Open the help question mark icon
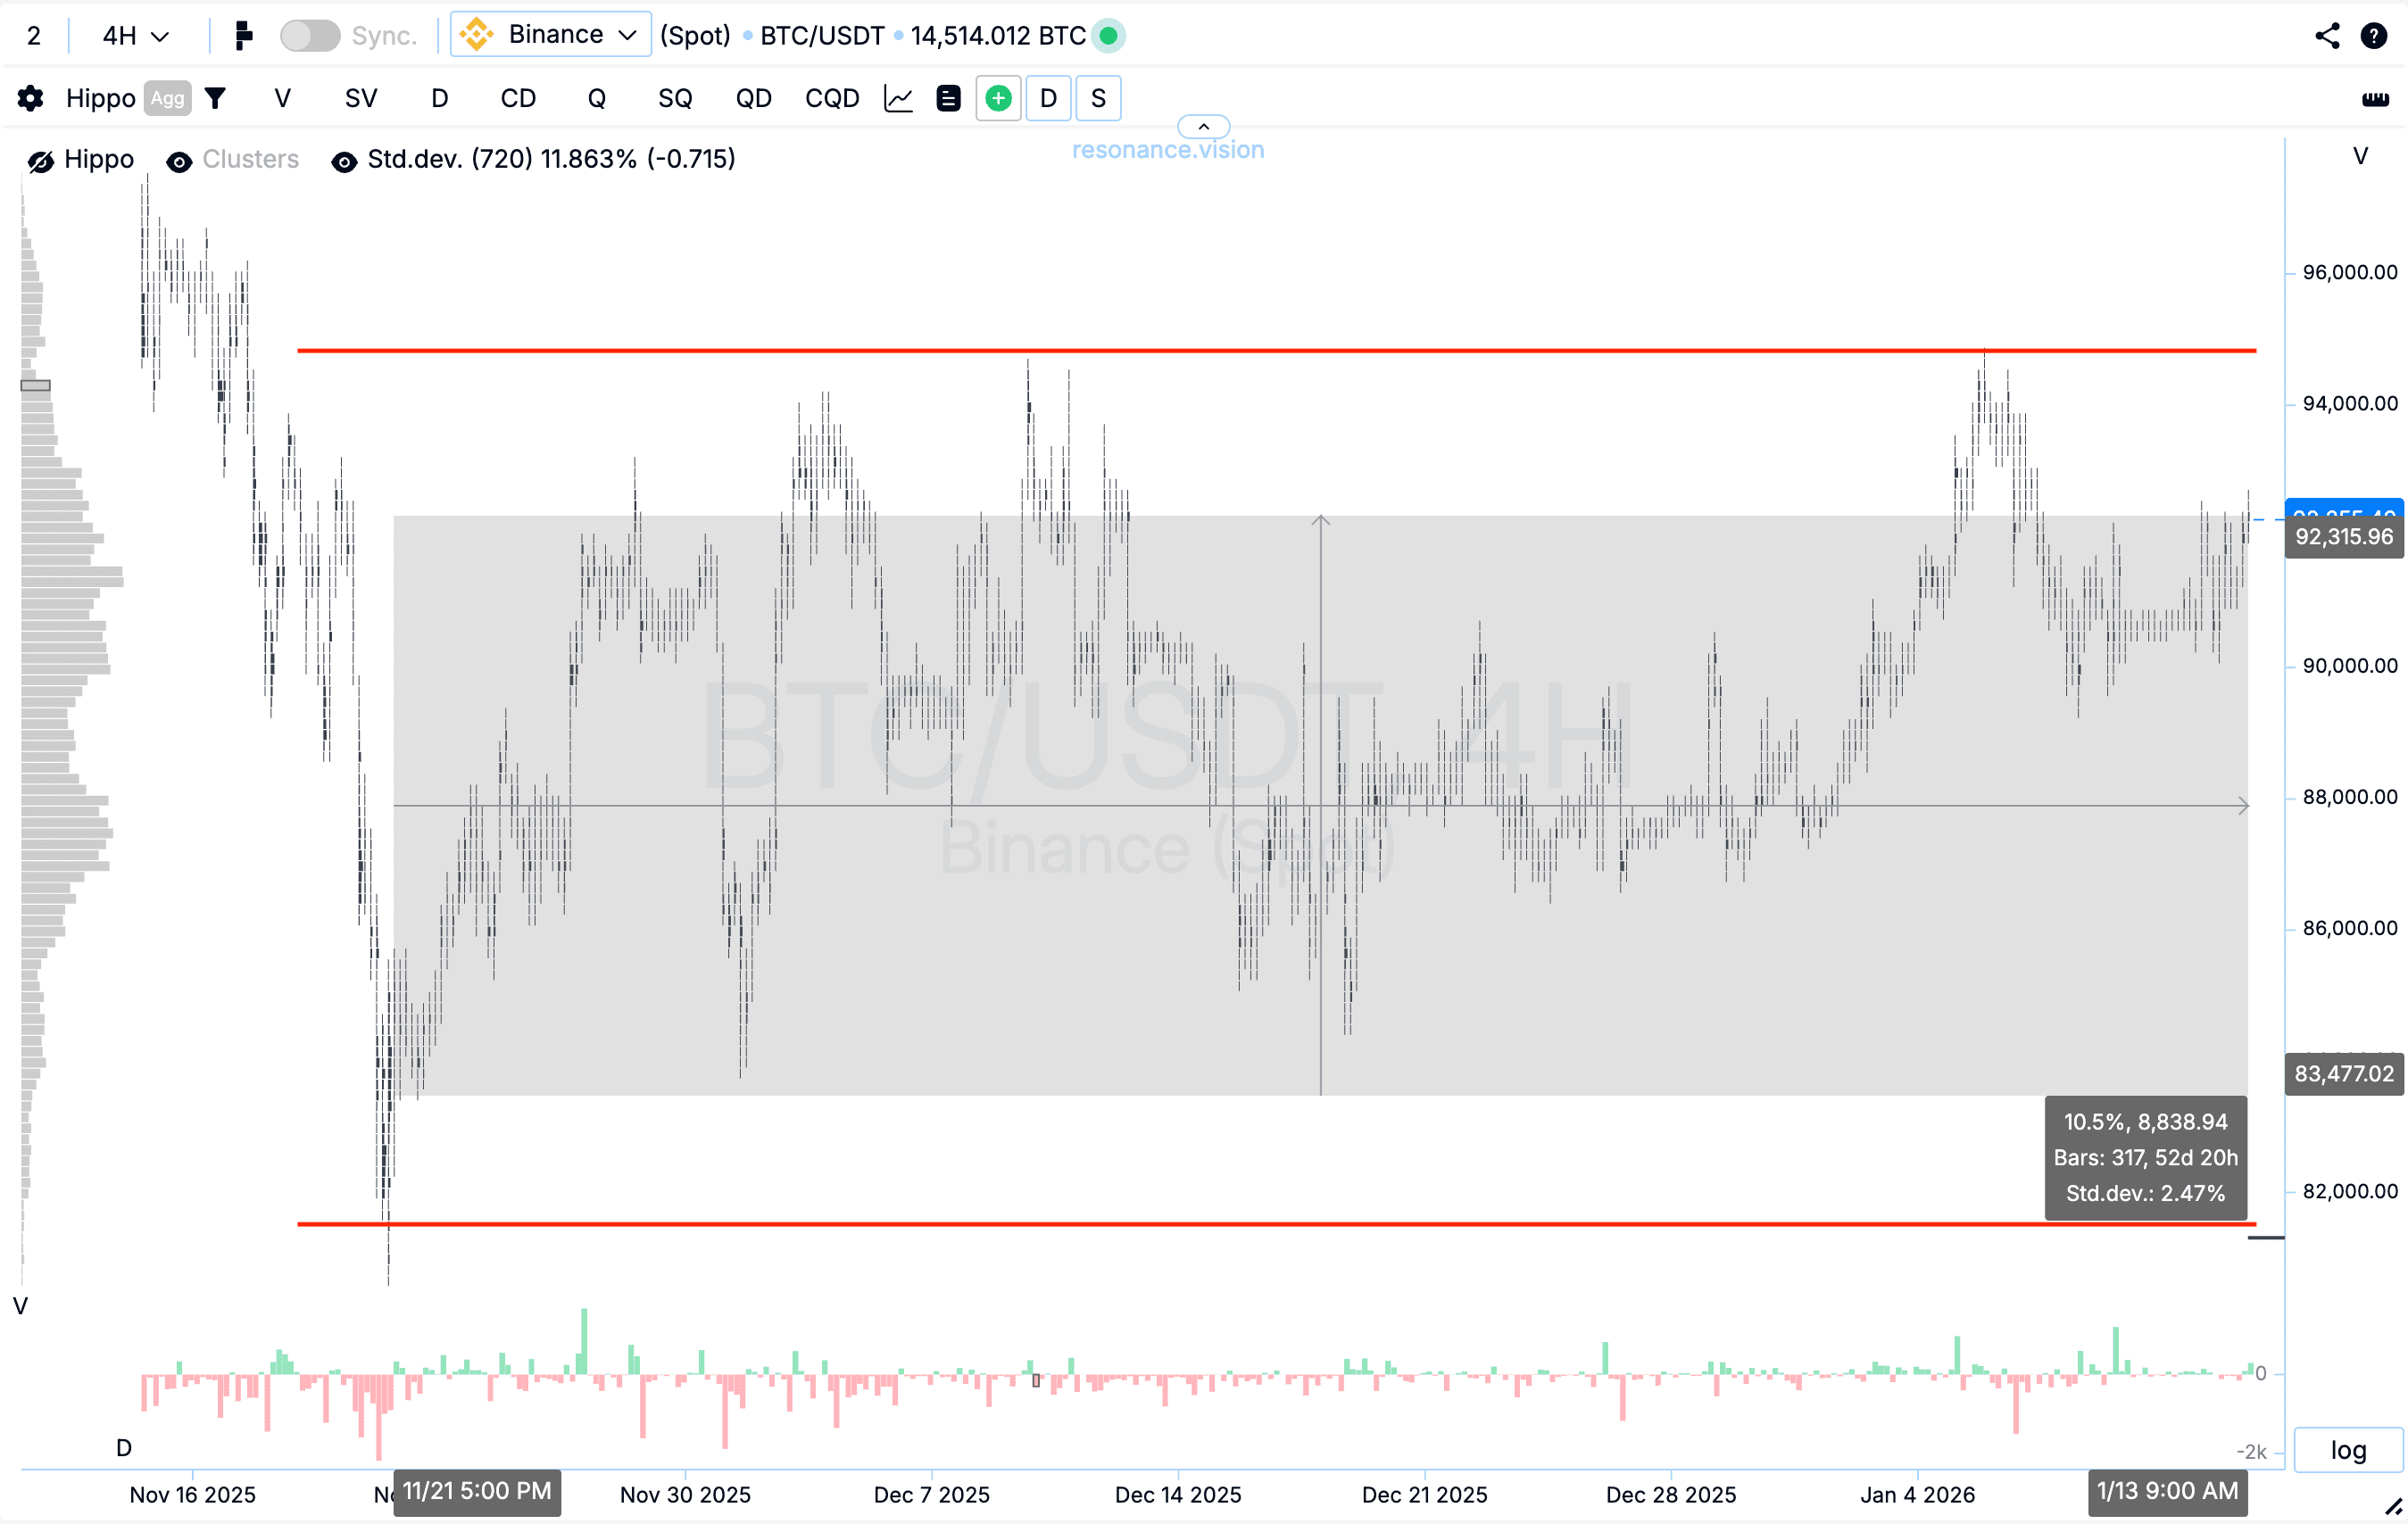The image size is (2408, 1524). click(2374, 36)
